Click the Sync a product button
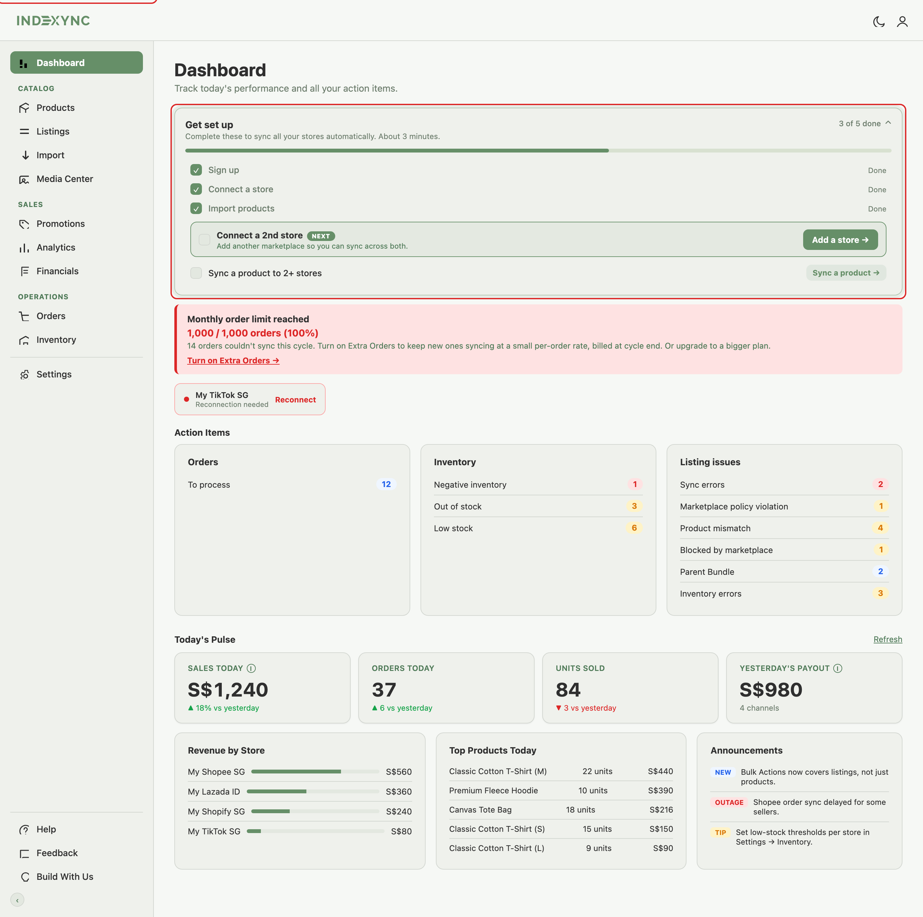 846,273
